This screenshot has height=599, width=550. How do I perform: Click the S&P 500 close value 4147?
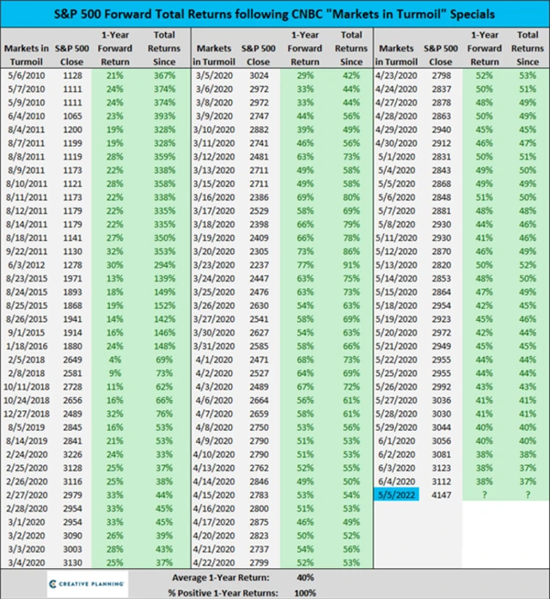click(440, 494)
